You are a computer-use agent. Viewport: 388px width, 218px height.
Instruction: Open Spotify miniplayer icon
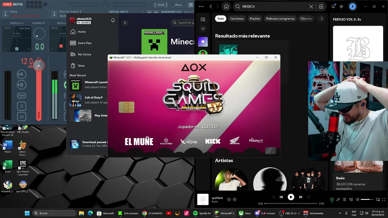[378, 200]
